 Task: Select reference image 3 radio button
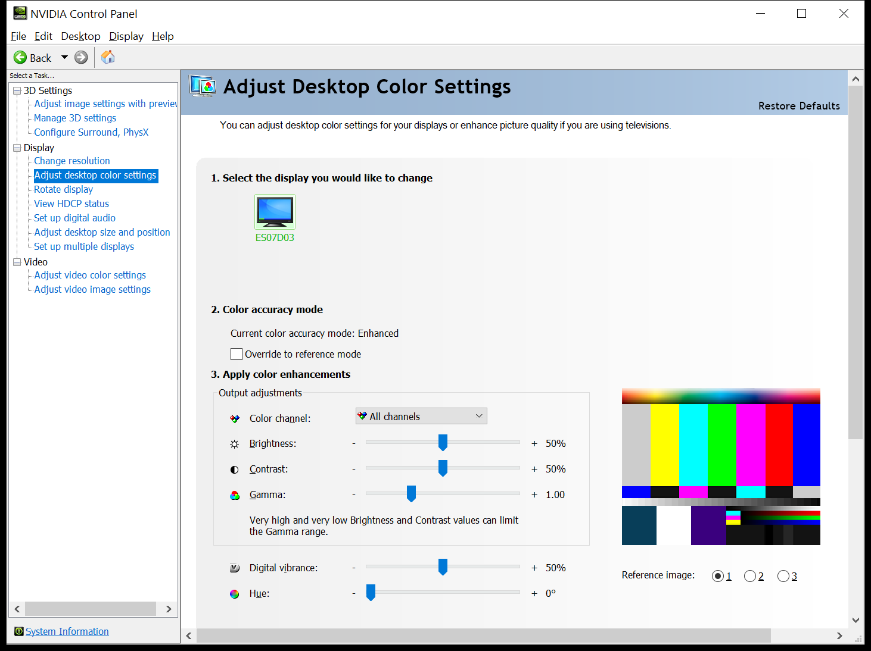[x=783, y=576]
